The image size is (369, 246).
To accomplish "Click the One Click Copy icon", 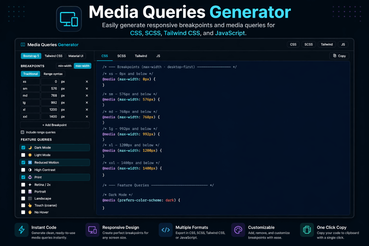I will point(307,230).
